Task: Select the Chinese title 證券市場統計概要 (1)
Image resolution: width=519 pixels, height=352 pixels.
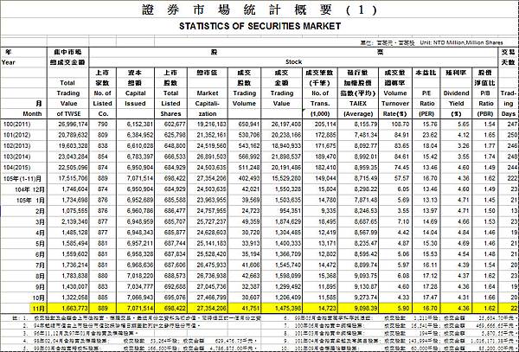Action: point(259,10)
